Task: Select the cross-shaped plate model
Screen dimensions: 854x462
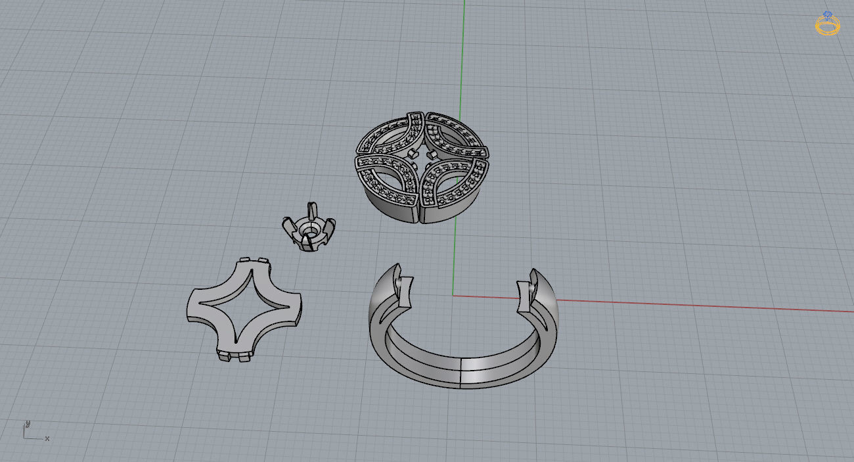Action: (244, 309)
